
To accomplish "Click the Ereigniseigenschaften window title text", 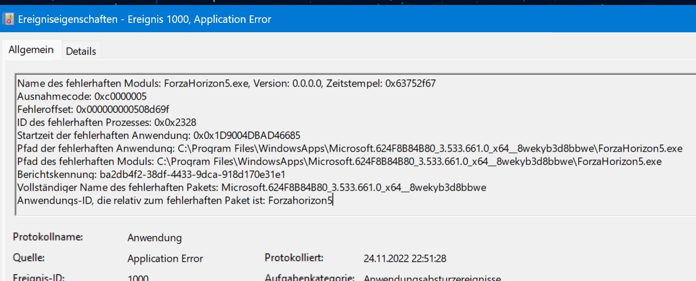I will (145, 19).
